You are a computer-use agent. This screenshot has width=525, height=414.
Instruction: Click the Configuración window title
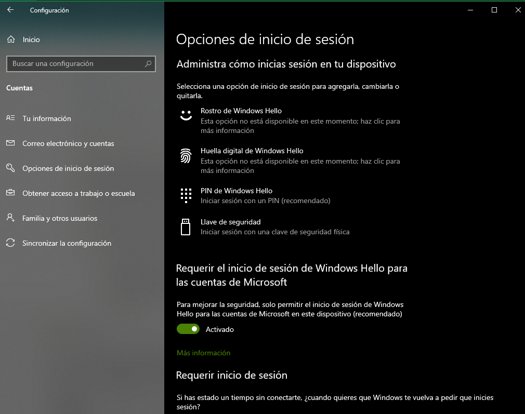49,10
